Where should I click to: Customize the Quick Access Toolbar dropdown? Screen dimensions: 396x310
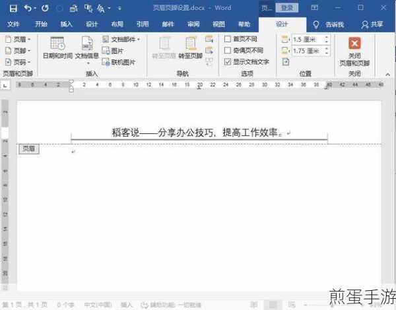[x=119, y=9]
